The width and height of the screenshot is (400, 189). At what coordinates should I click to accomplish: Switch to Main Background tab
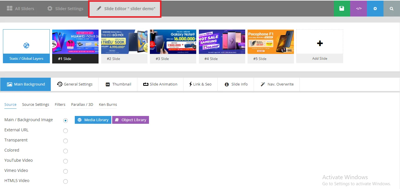coord(26,84)
